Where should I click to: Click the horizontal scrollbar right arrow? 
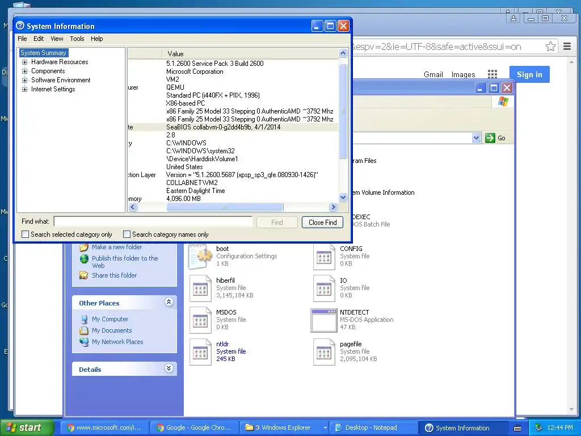(333, 207)
